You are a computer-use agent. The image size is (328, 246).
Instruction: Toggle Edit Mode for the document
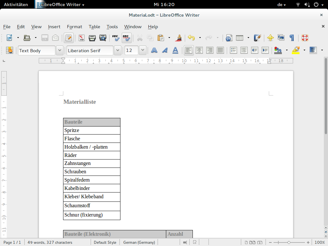click(69, 38)
